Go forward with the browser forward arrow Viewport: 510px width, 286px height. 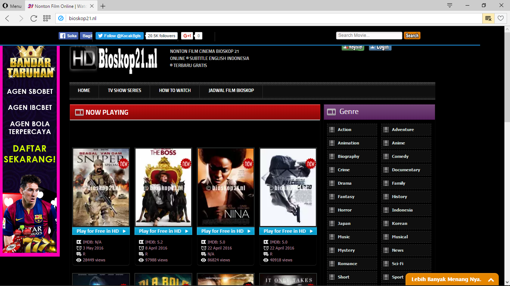pyautogui.click(x=21, y=18)
